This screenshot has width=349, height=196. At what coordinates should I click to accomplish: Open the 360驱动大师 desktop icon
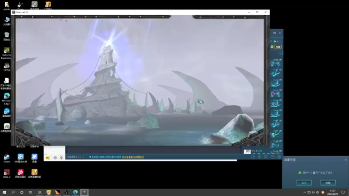[x=21, y=158]
